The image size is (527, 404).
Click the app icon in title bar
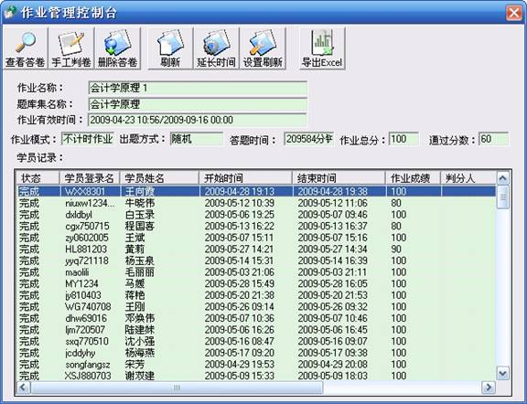coord(9,13)
